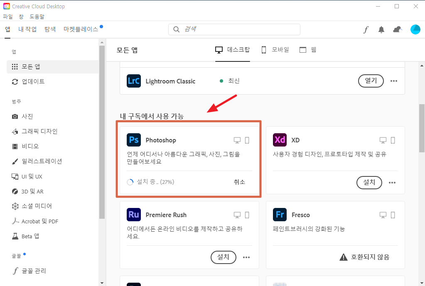Select the 데스크탑 platform tab
Screen dimensions: 425x286
click(233, 50)
